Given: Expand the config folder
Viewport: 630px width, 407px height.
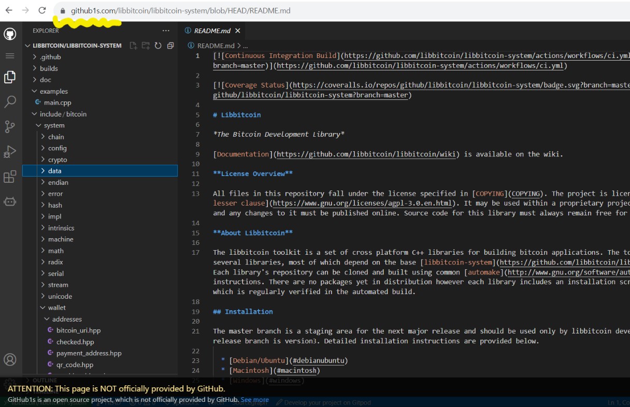Looking at the screenshot, I should tap(58, 148).
